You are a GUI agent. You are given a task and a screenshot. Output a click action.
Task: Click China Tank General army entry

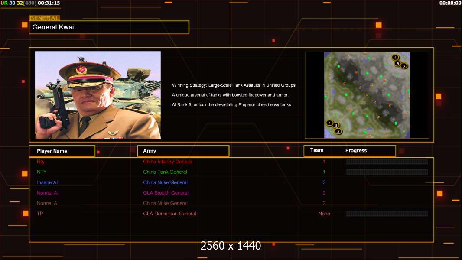(165, 172)
